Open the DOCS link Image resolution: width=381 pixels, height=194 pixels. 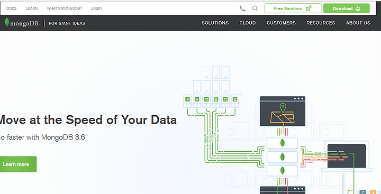12,8
